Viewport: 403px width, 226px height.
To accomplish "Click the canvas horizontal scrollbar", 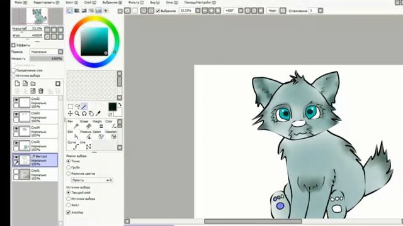I will click(x=253, y=221).
